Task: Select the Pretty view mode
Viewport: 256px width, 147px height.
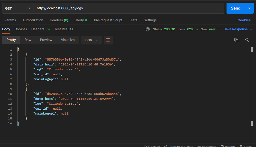Action: tap(11, 40)
